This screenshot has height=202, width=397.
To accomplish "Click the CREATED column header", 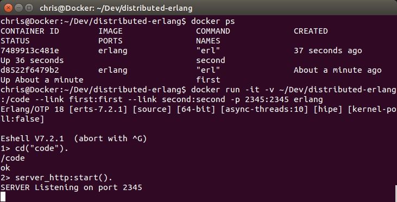I will point(311,31).
